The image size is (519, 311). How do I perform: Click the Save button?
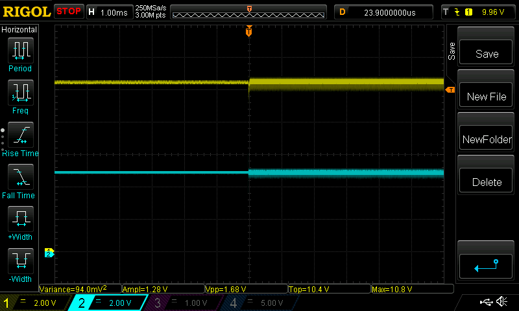[x=486, y=52]
